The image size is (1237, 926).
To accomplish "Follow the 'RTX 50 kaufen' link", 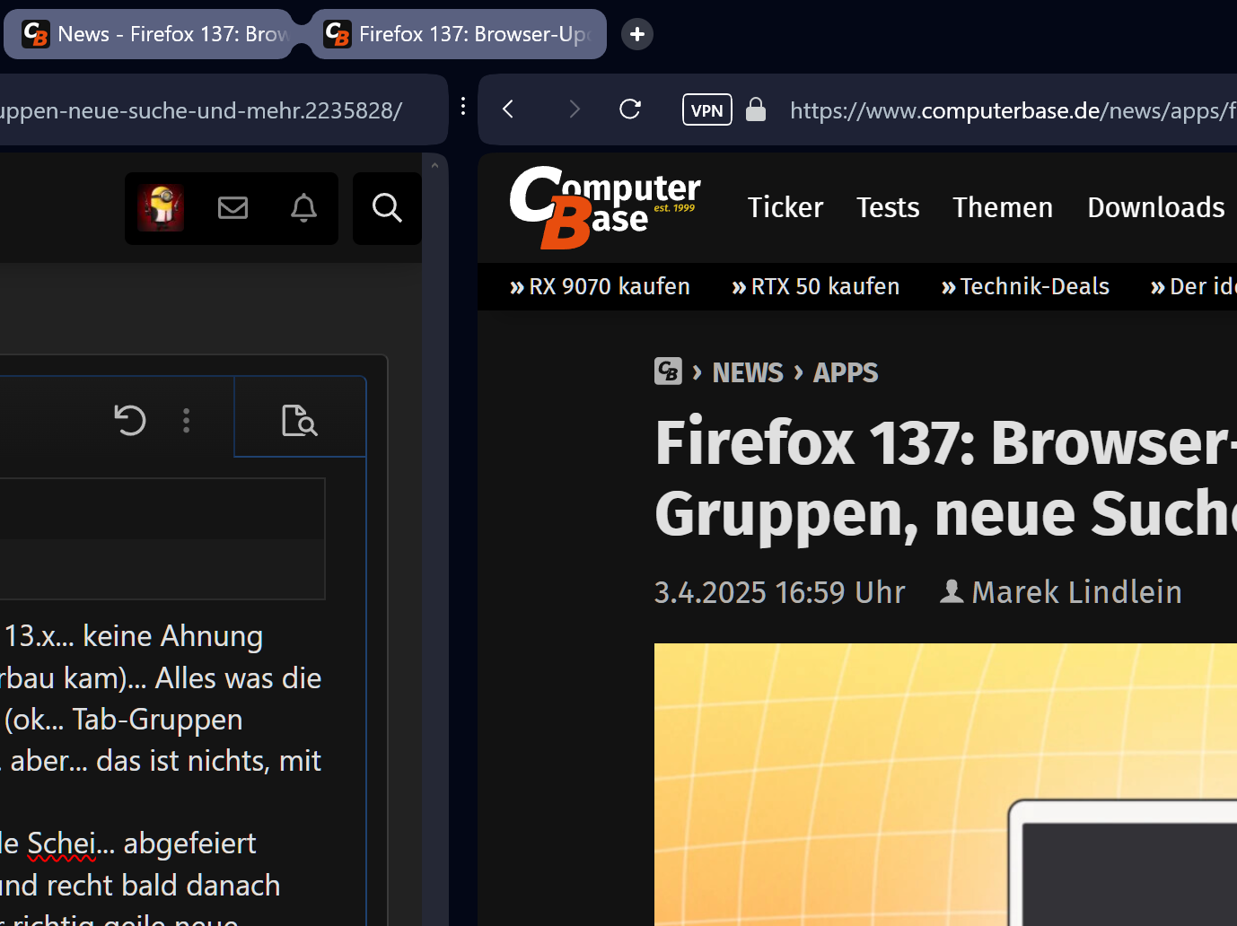I will click(815, 286).
